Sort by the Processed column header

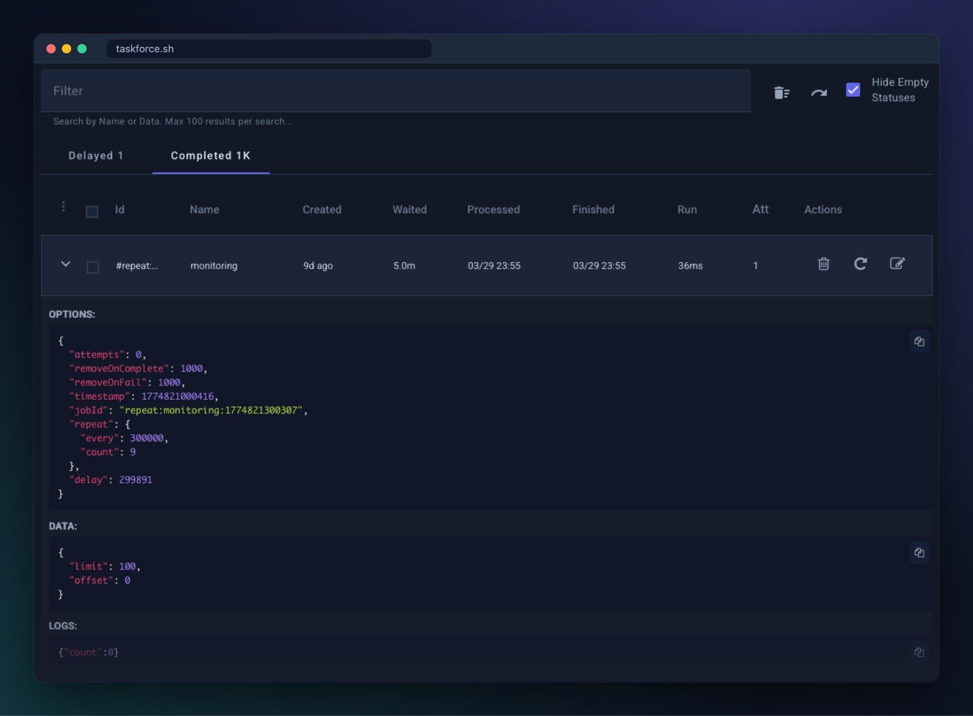(x=493, y=210)
